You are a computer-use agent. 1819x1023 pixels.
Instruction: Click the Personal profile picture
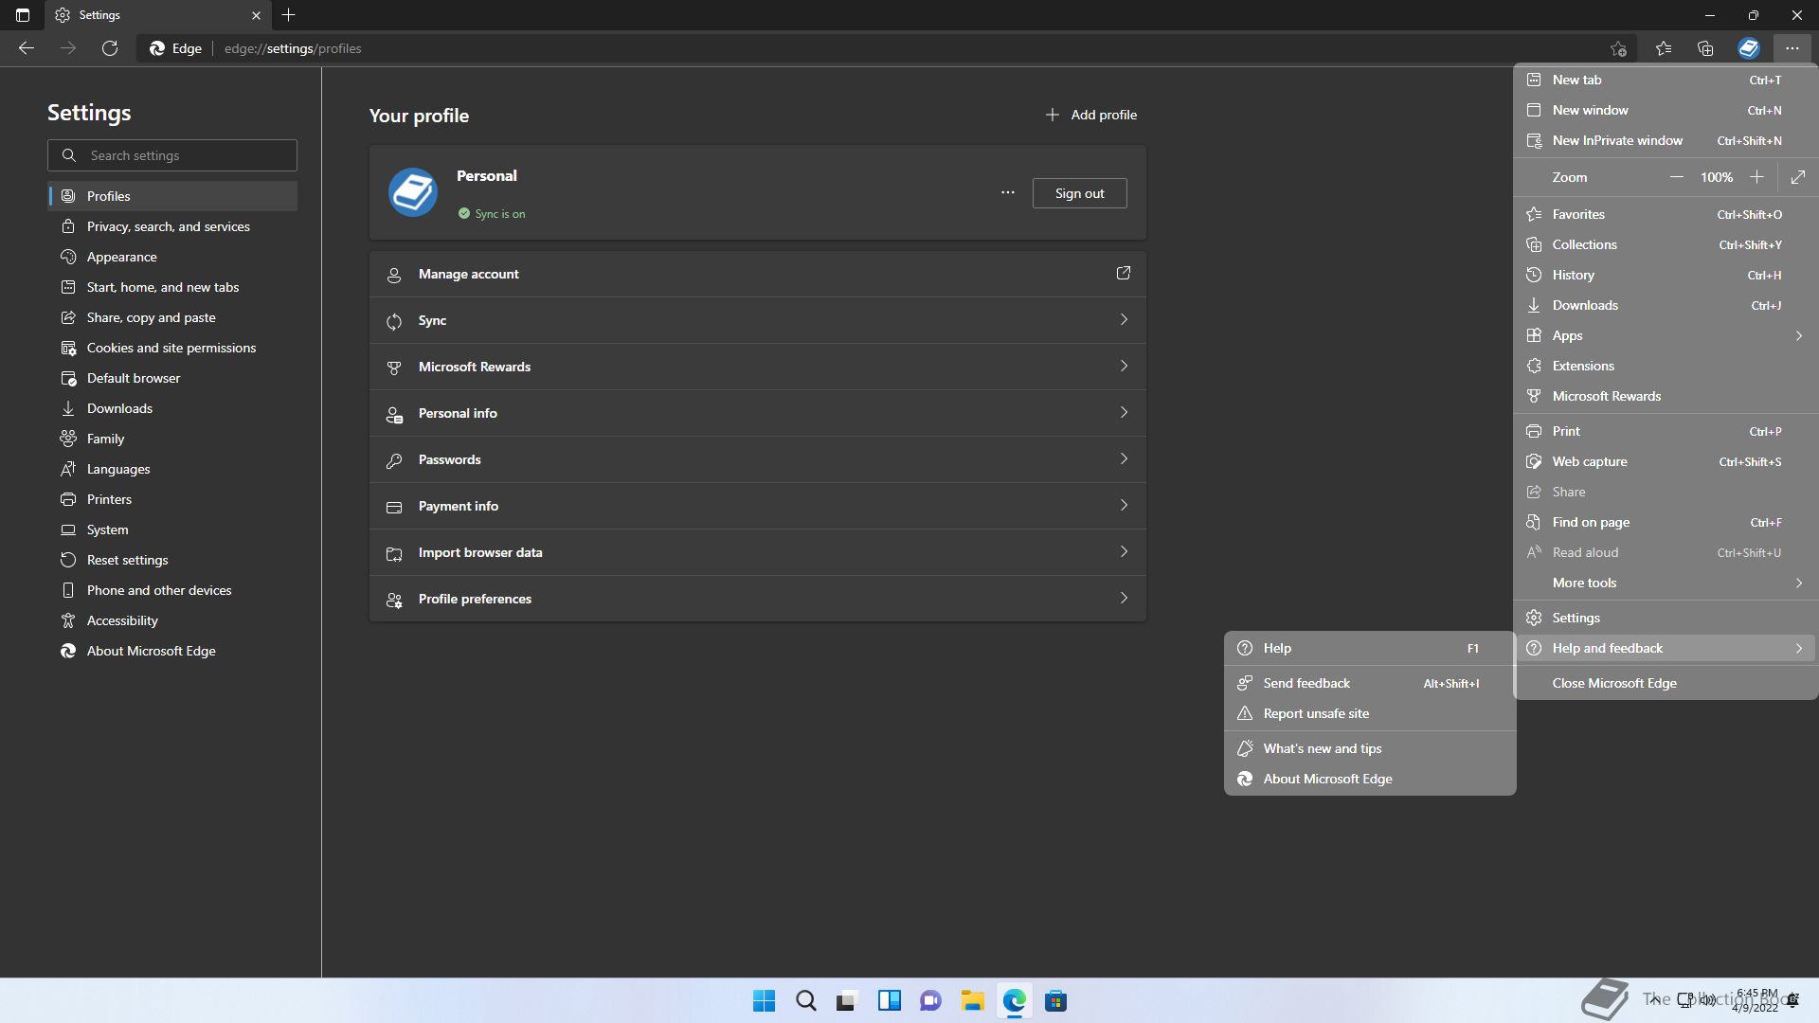tap(413, 192)
